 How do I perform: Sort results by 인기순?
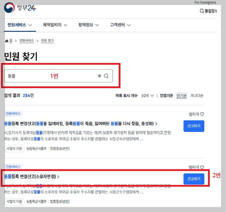182,96
